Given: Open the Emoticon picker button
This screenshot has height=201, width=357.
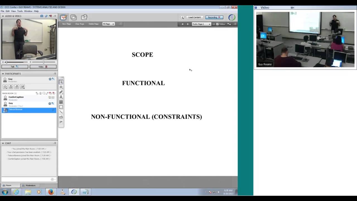Looking at the screenshot, I should (5, 87).
